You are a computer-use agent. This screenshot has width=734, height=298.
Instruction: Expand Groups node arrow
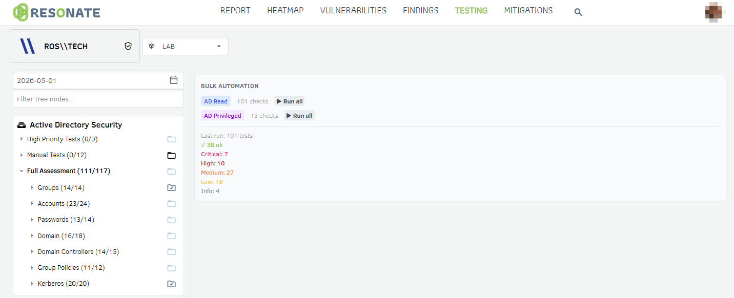pos(32,188)
